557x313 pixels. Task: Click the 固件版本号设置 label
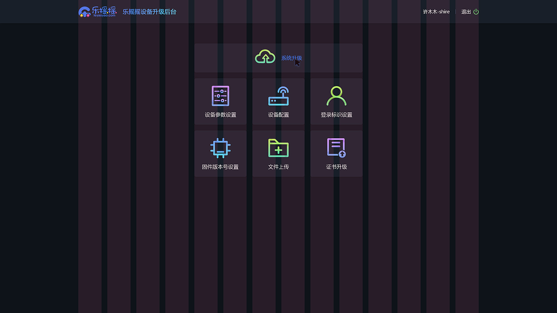[220, 166]
